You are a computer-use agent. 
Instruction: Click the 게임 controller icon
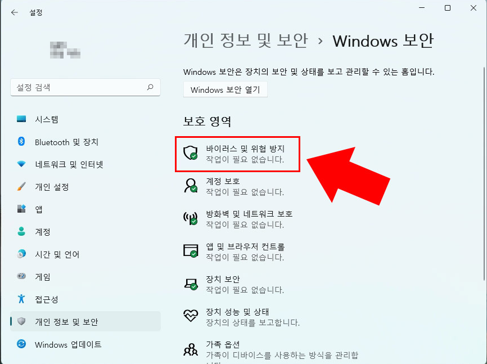(21, 276)
